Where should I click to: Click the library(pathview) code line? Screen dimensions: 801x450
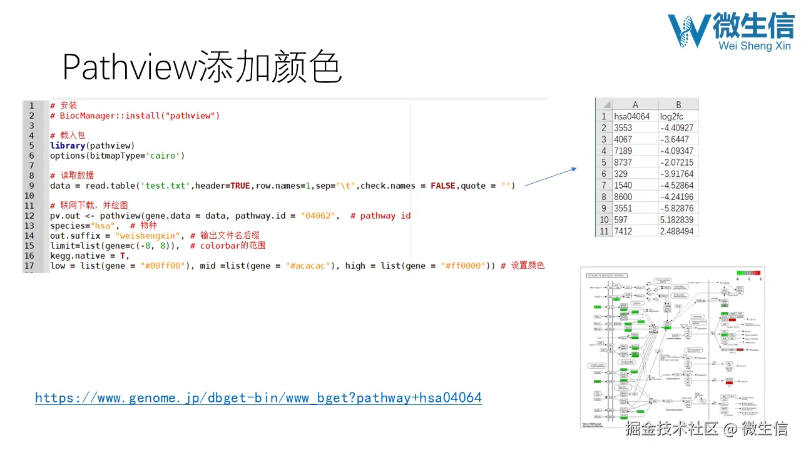(x=93, y=146)
